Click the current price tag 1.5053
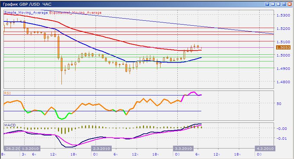This screenshot has width=294, height=159. [282, 48]
